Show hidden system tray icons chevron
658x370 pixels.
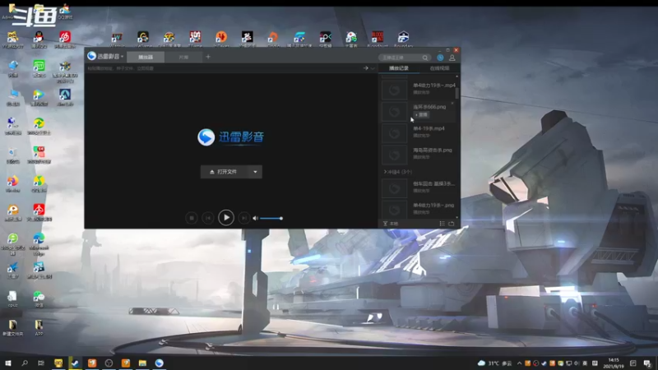click(x=519, y=363)
